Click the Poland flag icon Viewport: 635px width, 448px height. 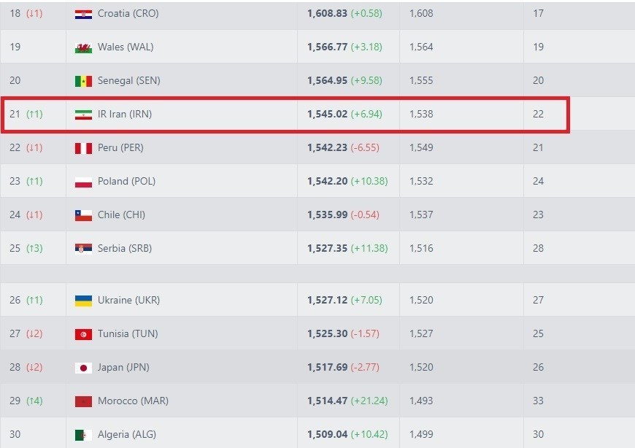pos(83,182)
